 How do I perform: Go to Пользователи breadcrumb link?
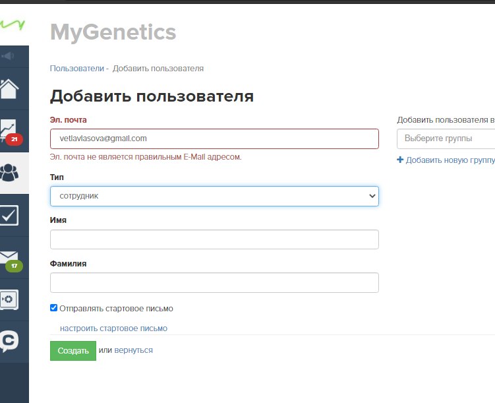(77, 69)
